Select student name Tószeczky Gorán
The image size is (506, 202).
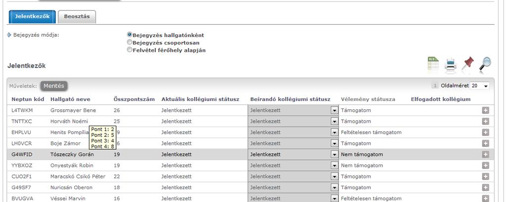pyautogui.click(x=72, y=154)
